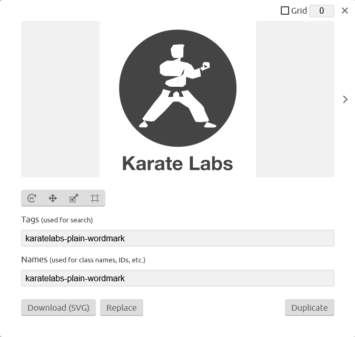Click the rotate and mirror icon
The height and width of the screenshot is (337, 355).
pos(32,198)
